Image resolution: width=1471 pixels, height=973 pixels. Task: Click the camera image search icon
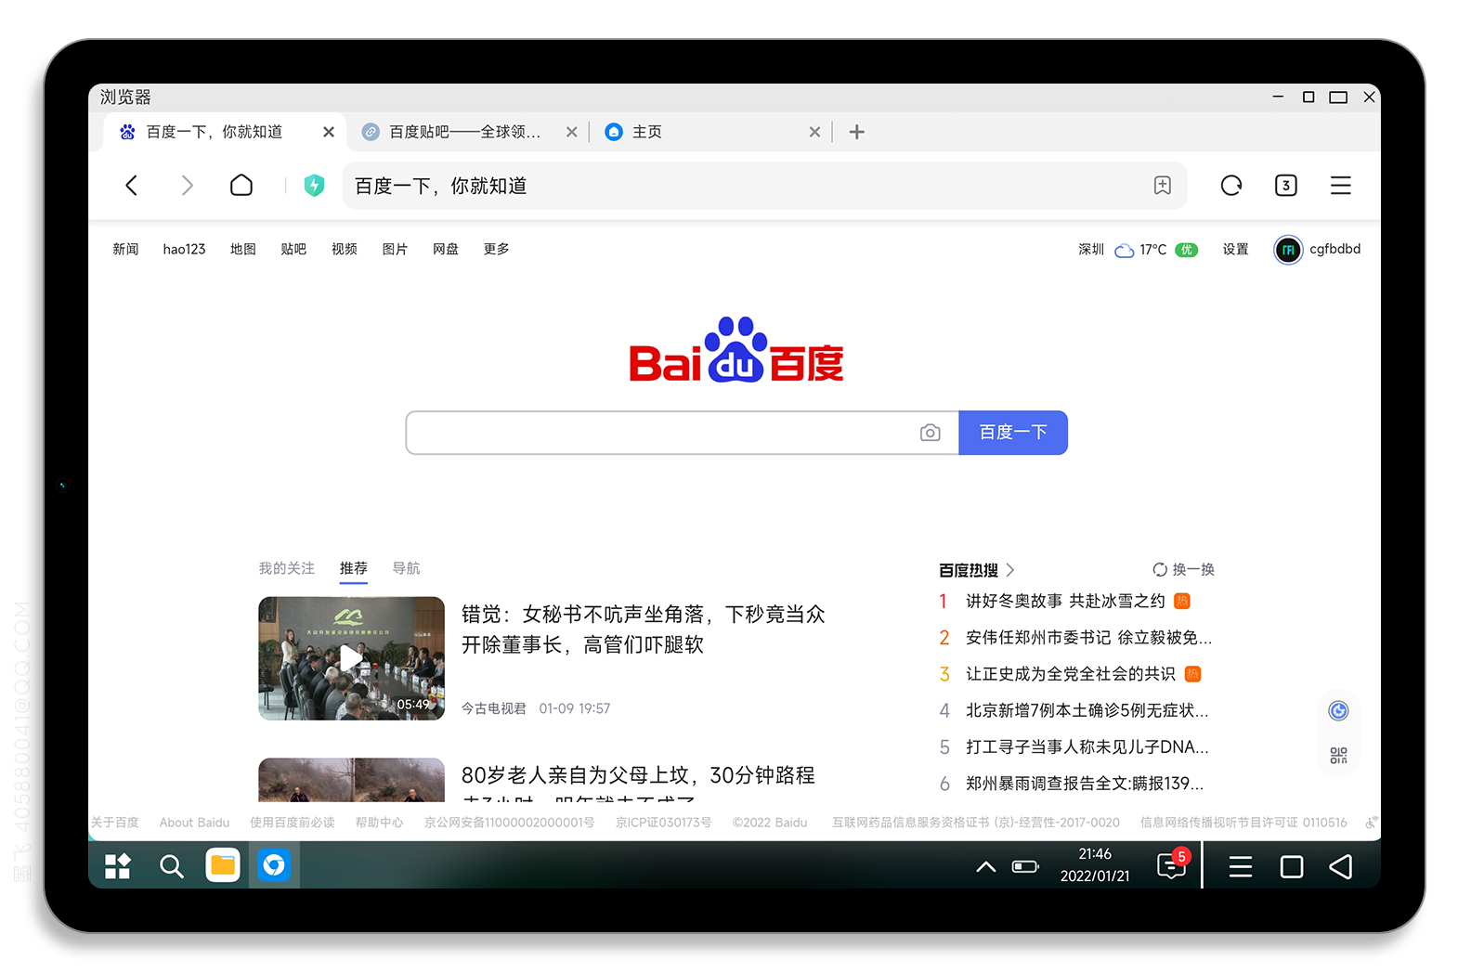[x=930, y=434]
